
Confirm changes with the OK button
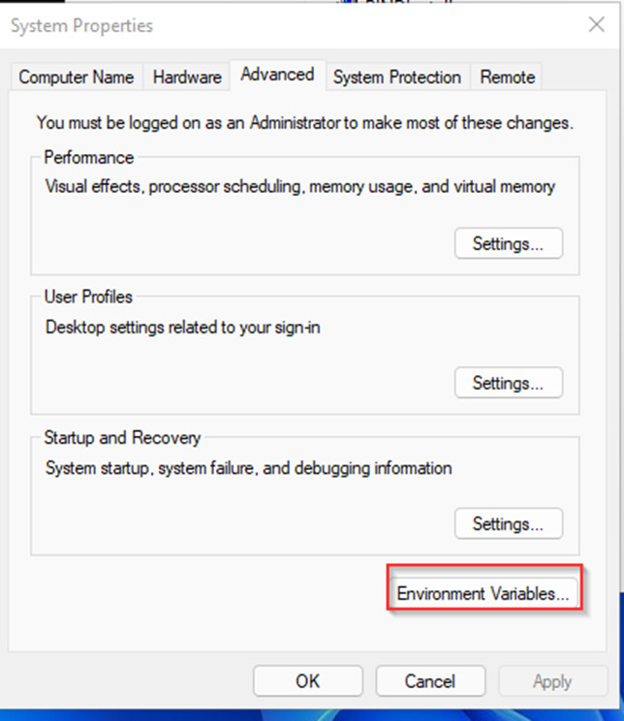tap(307, 681)
